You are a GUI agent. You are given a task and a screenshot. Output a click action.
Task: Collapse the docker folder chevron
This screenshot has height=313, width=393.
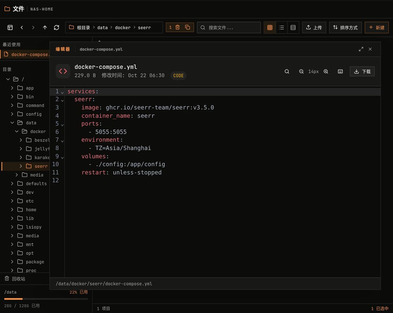point(16,131)
